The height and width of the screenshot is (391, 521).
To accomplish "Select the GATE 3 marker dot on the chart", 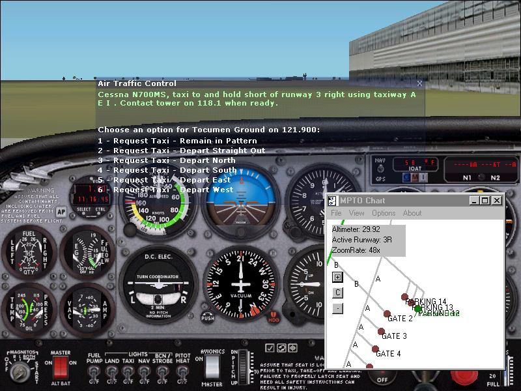I will pos(381,331).
